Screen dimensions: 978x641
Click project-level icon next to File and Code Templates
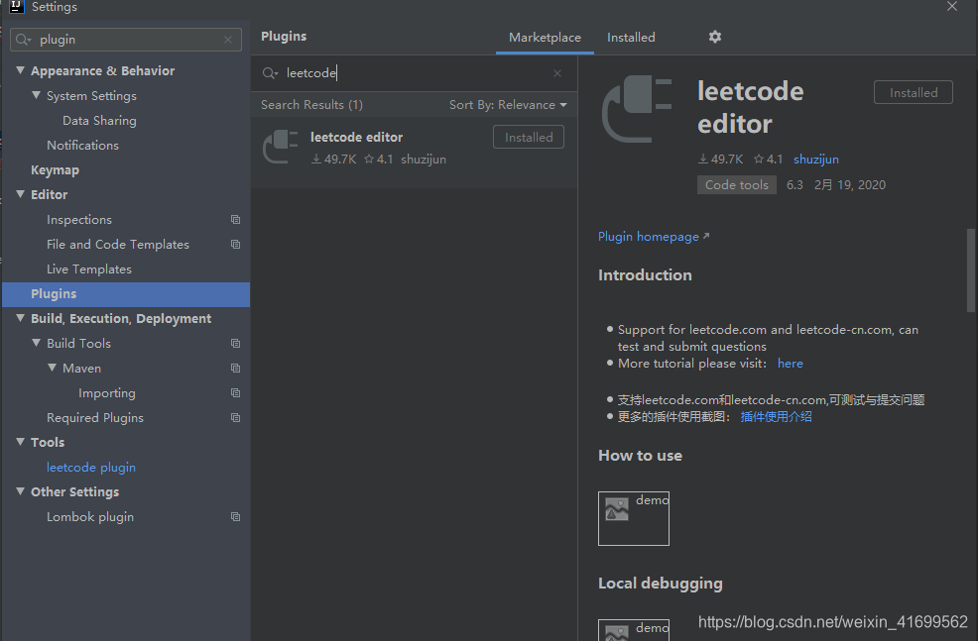[x=235, y=244]
